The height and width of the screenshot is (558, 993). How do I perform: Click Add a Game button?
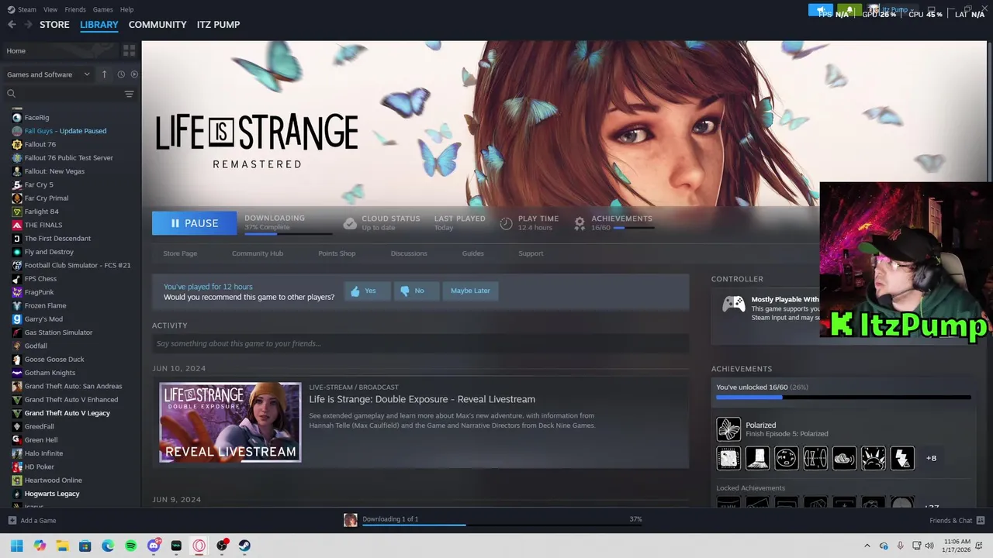(x=32, y=521)
